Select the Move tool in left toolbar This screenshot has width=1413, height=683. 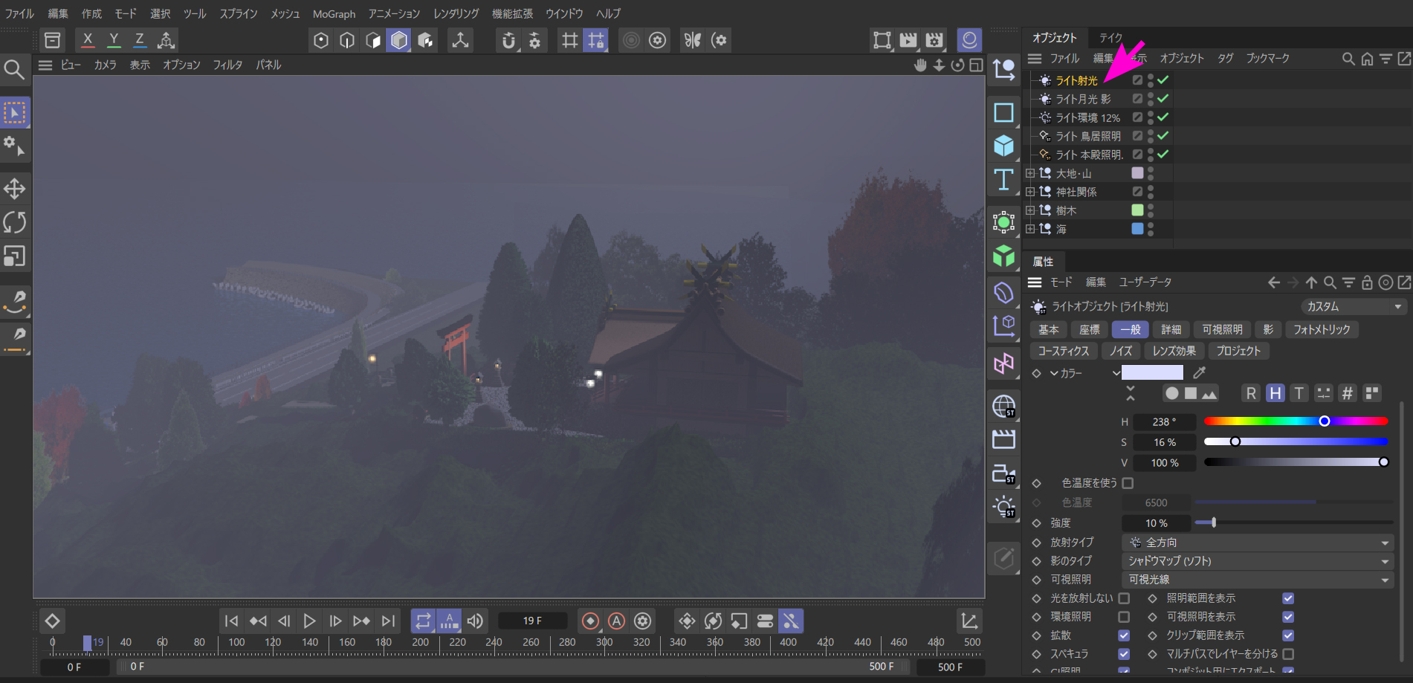(15, 189)
